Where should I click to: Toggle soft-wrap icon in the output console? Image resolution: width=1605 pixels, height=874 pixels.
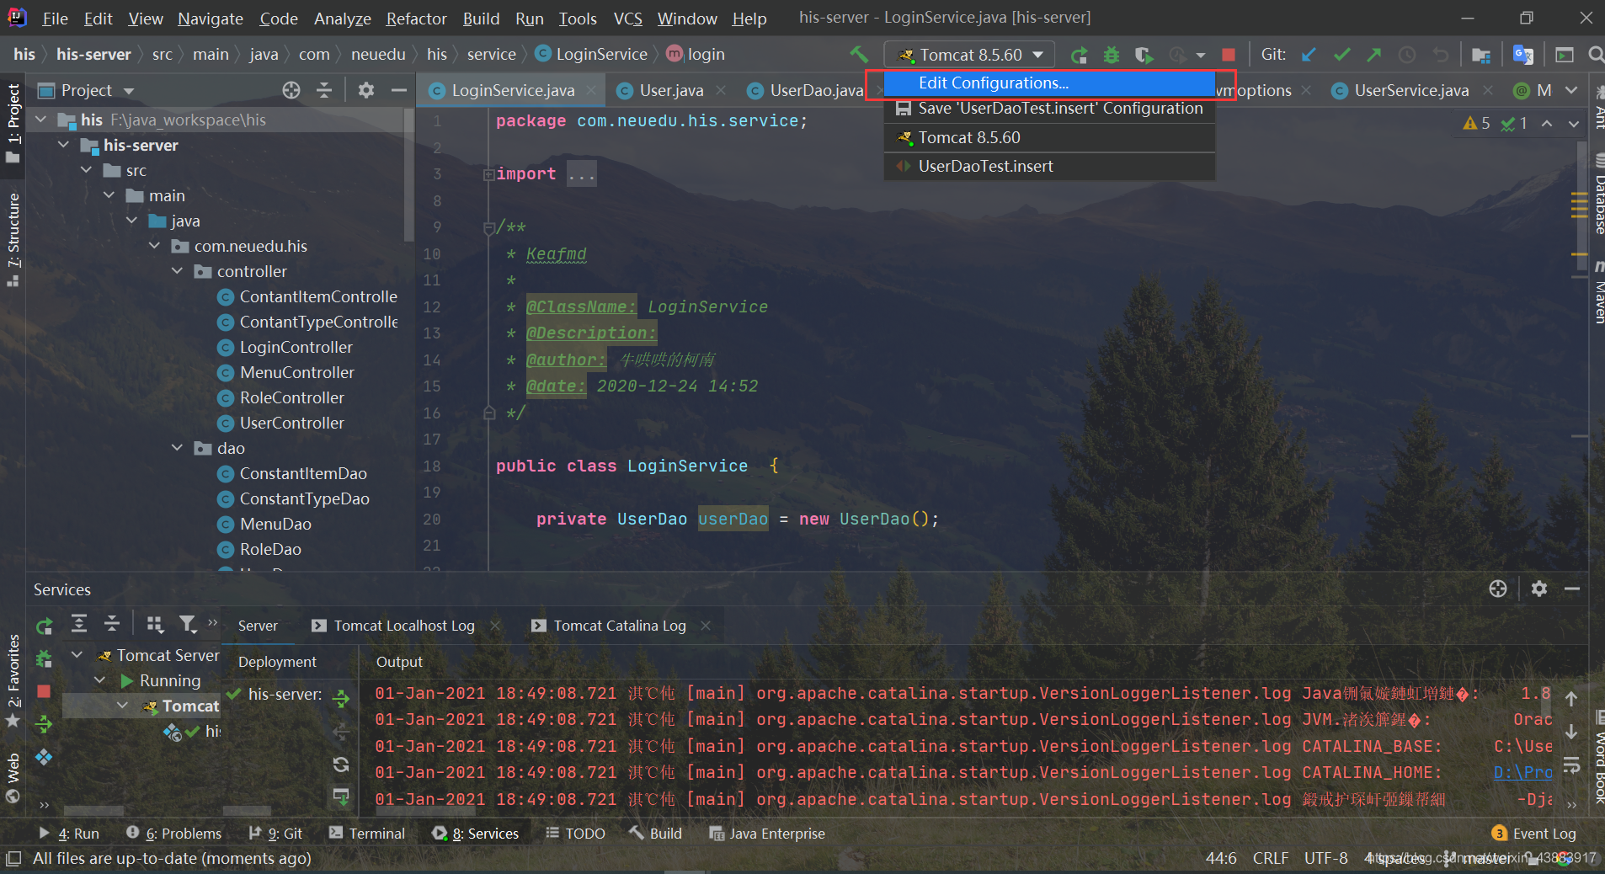pyautogui.click(x=1571, y=765)
